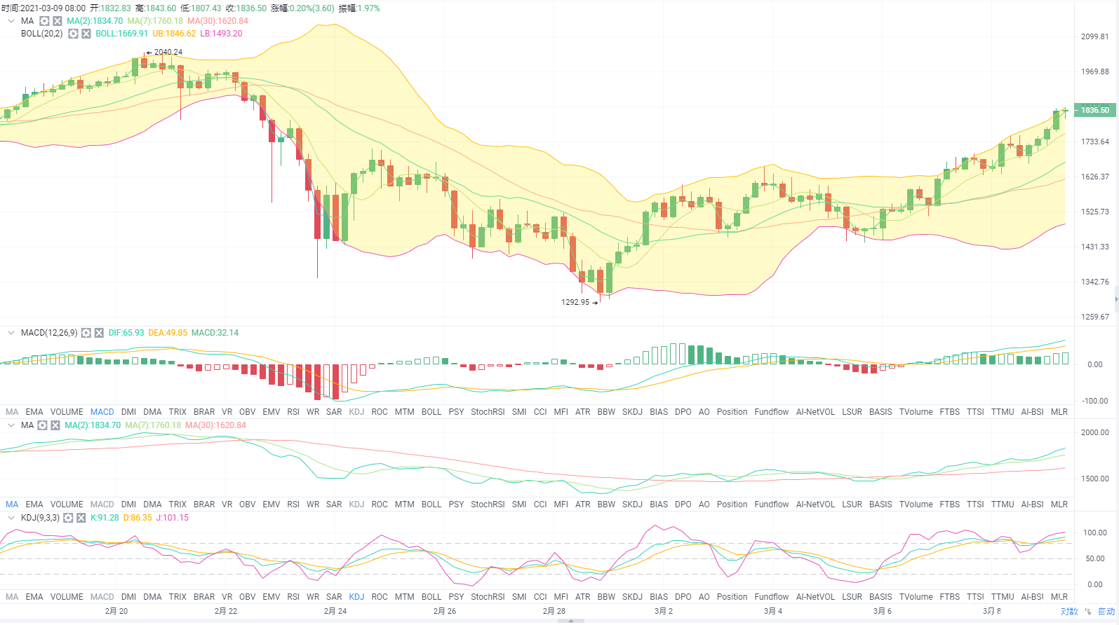Click the 2040.24 high price marker

168,52
